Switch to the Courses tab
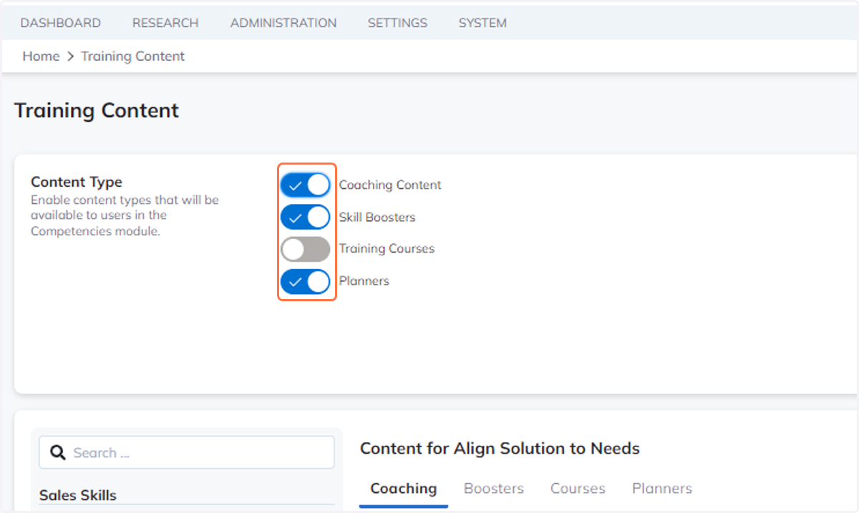This screenshot has width=859, height=513. click(x=578, y=489)
